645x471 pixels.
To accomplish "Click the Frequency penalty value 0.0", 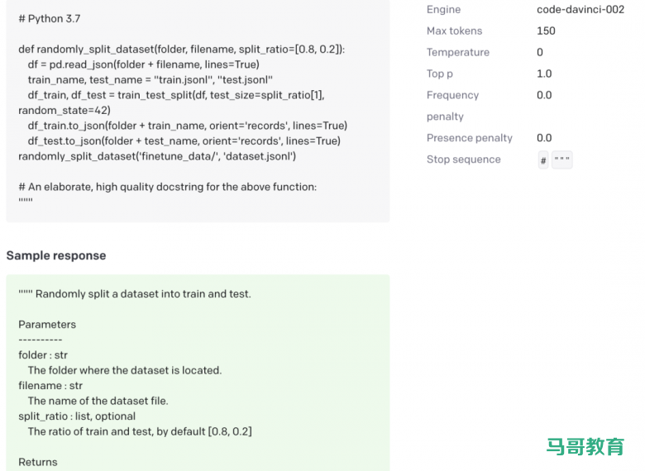I will tap(544, 95).
